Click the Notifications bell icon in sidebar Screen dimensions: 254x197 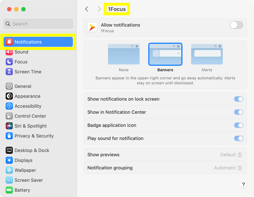[9, 42]
